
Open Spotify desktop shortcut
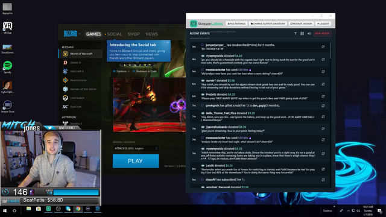pyautogui.click(x=7, y=67)
